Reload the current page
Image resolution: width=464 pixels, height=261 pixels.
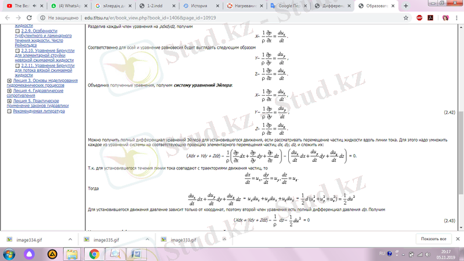29,18
